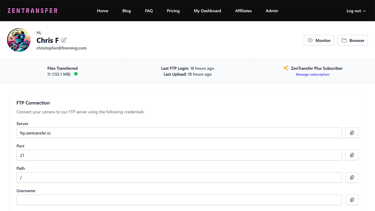Click the sparkle icon beside Plus Subscriber

tap(286, 68)
